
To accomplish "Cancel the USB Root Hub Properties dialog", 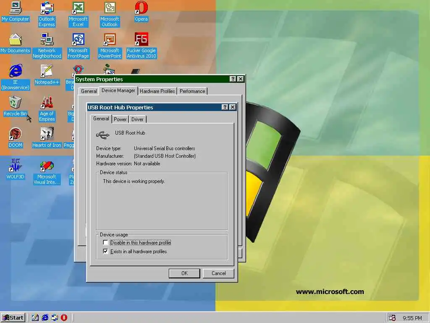I will click(x=218, y=273).
